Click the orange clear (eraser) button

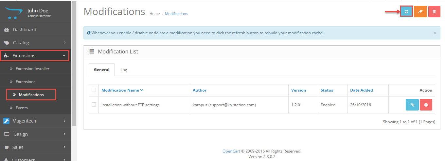pyautogui.click(x=420, y=12)
